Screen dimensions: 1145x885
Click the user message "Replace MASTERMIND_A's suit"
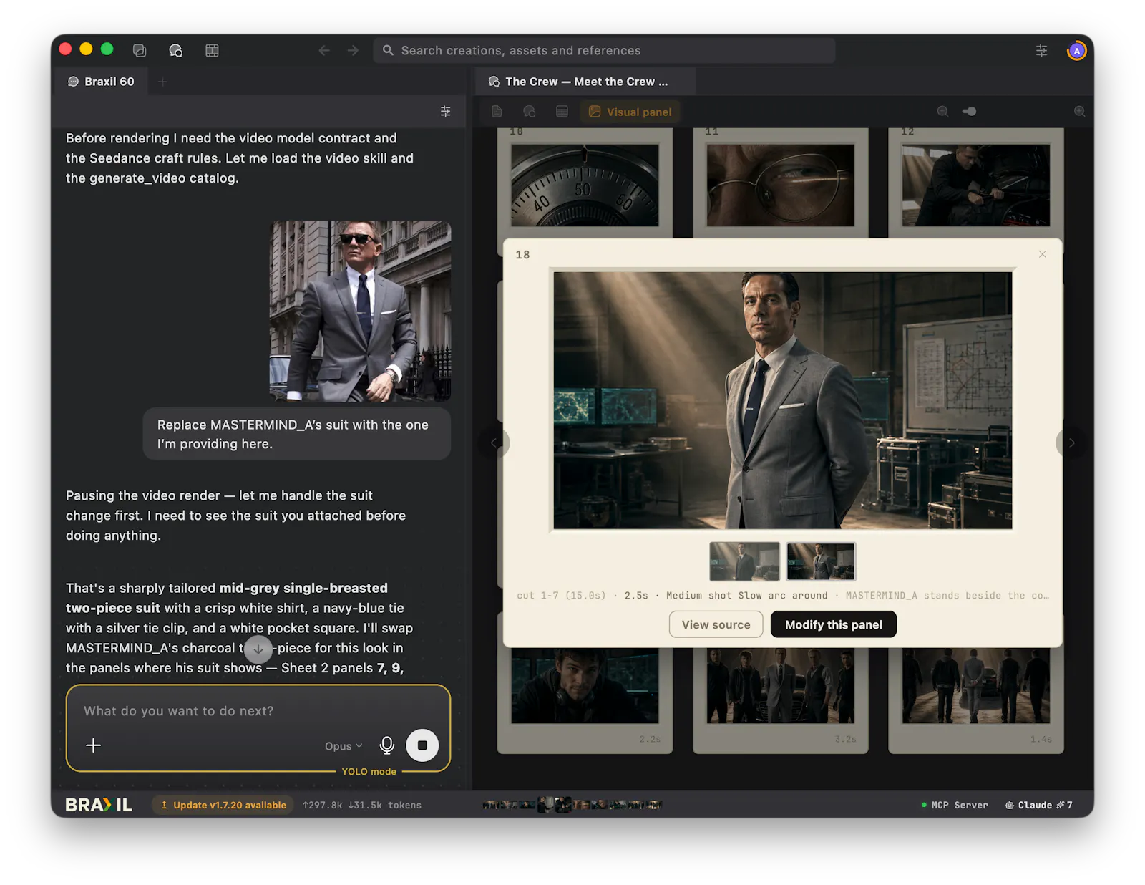click(297, 434)
